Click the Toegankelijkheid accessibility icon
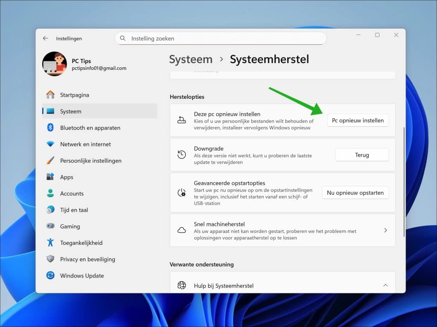Image resolution: width=437 pixels, height=327 pixels. [x=50, y=242]
